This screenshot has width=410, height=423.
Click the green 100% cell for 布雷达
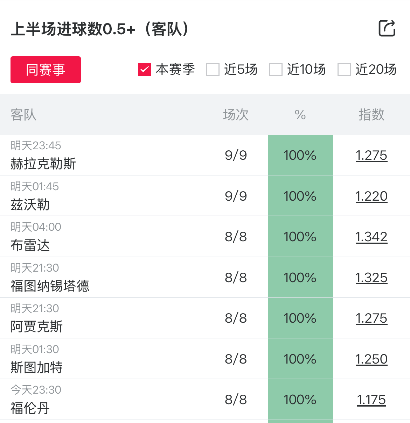[300, 237]
